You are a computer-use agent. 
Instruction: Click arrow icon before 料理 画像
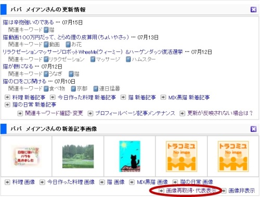(x=7, y=182)
